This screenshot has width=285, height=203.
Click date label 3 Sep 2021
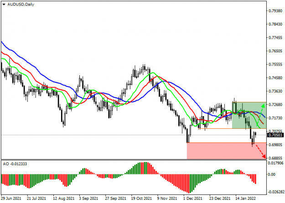pyautogui.click(x=88, y=198)
